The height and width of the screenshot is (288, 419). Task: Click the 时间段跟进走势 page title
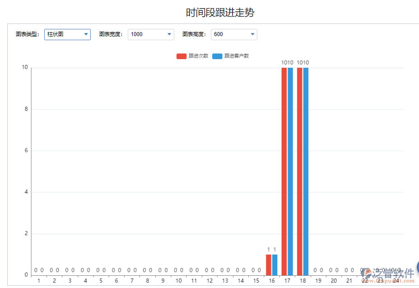click(x=219, y=12)
